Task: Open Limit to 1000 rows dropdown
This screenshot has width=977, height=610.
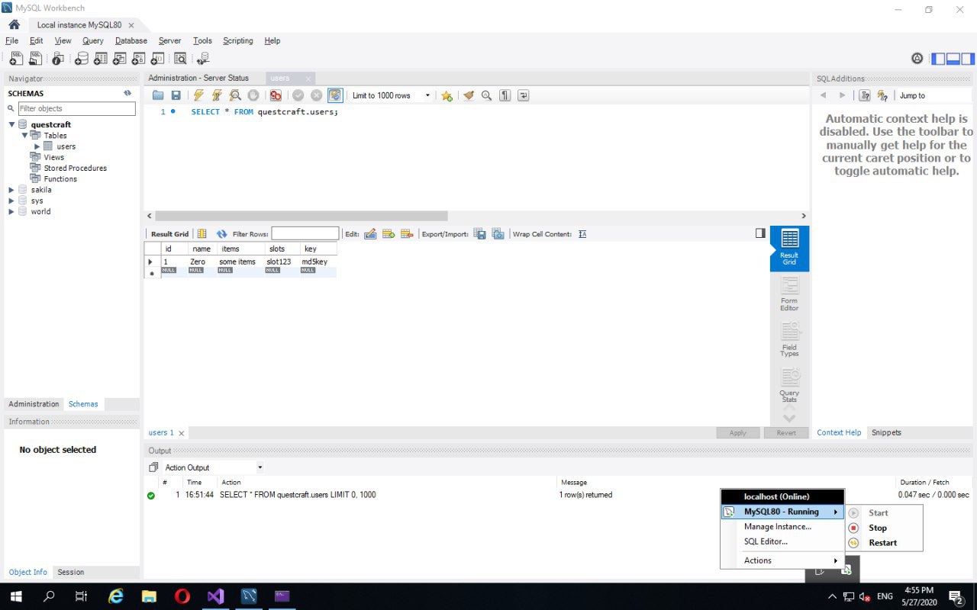Action: click(427, 95)
